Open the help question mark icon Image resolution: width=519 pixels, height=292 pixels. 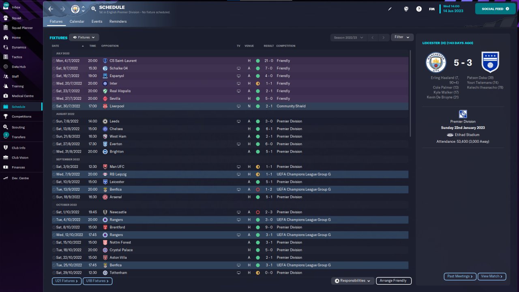click(419, 9)
